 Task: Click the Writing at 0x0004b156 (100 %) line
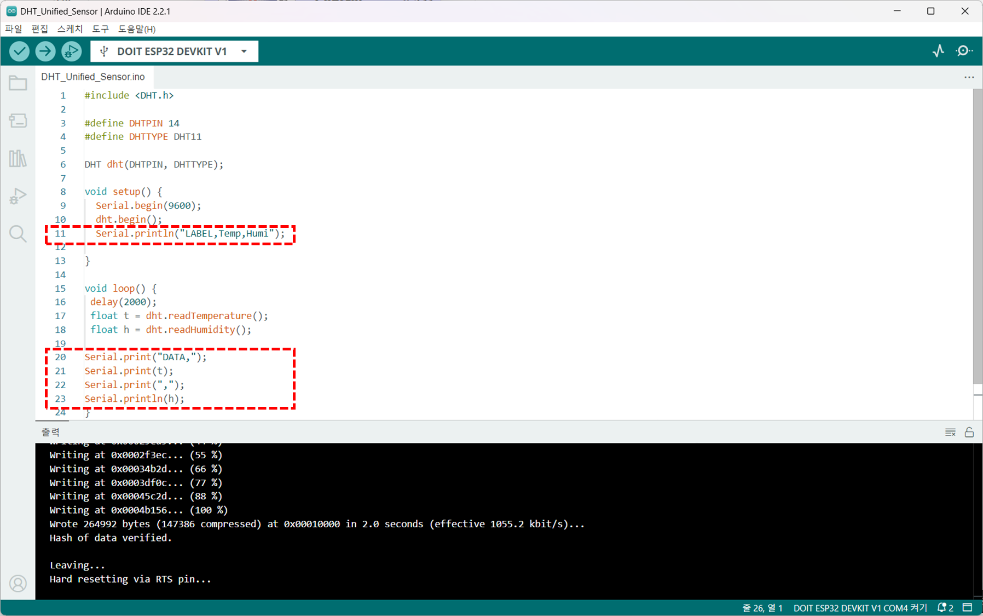[138, 510]
